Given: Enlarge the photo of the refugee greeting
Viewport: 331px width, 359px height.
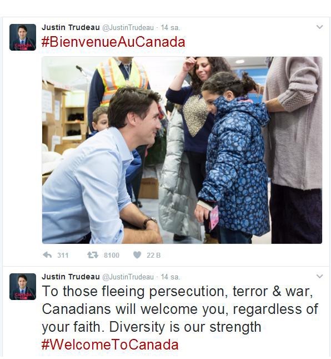Looking at the screenshot, I should click(182, 150).
